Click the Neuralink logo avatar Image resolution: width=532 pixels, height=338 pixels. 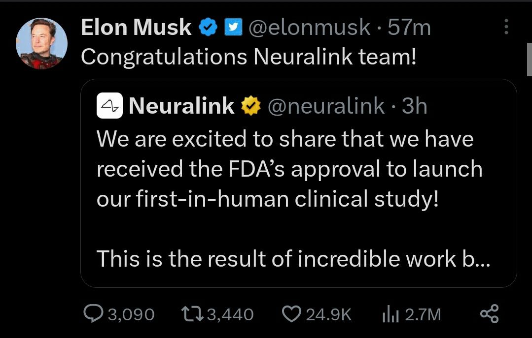[x=109, y=106]
